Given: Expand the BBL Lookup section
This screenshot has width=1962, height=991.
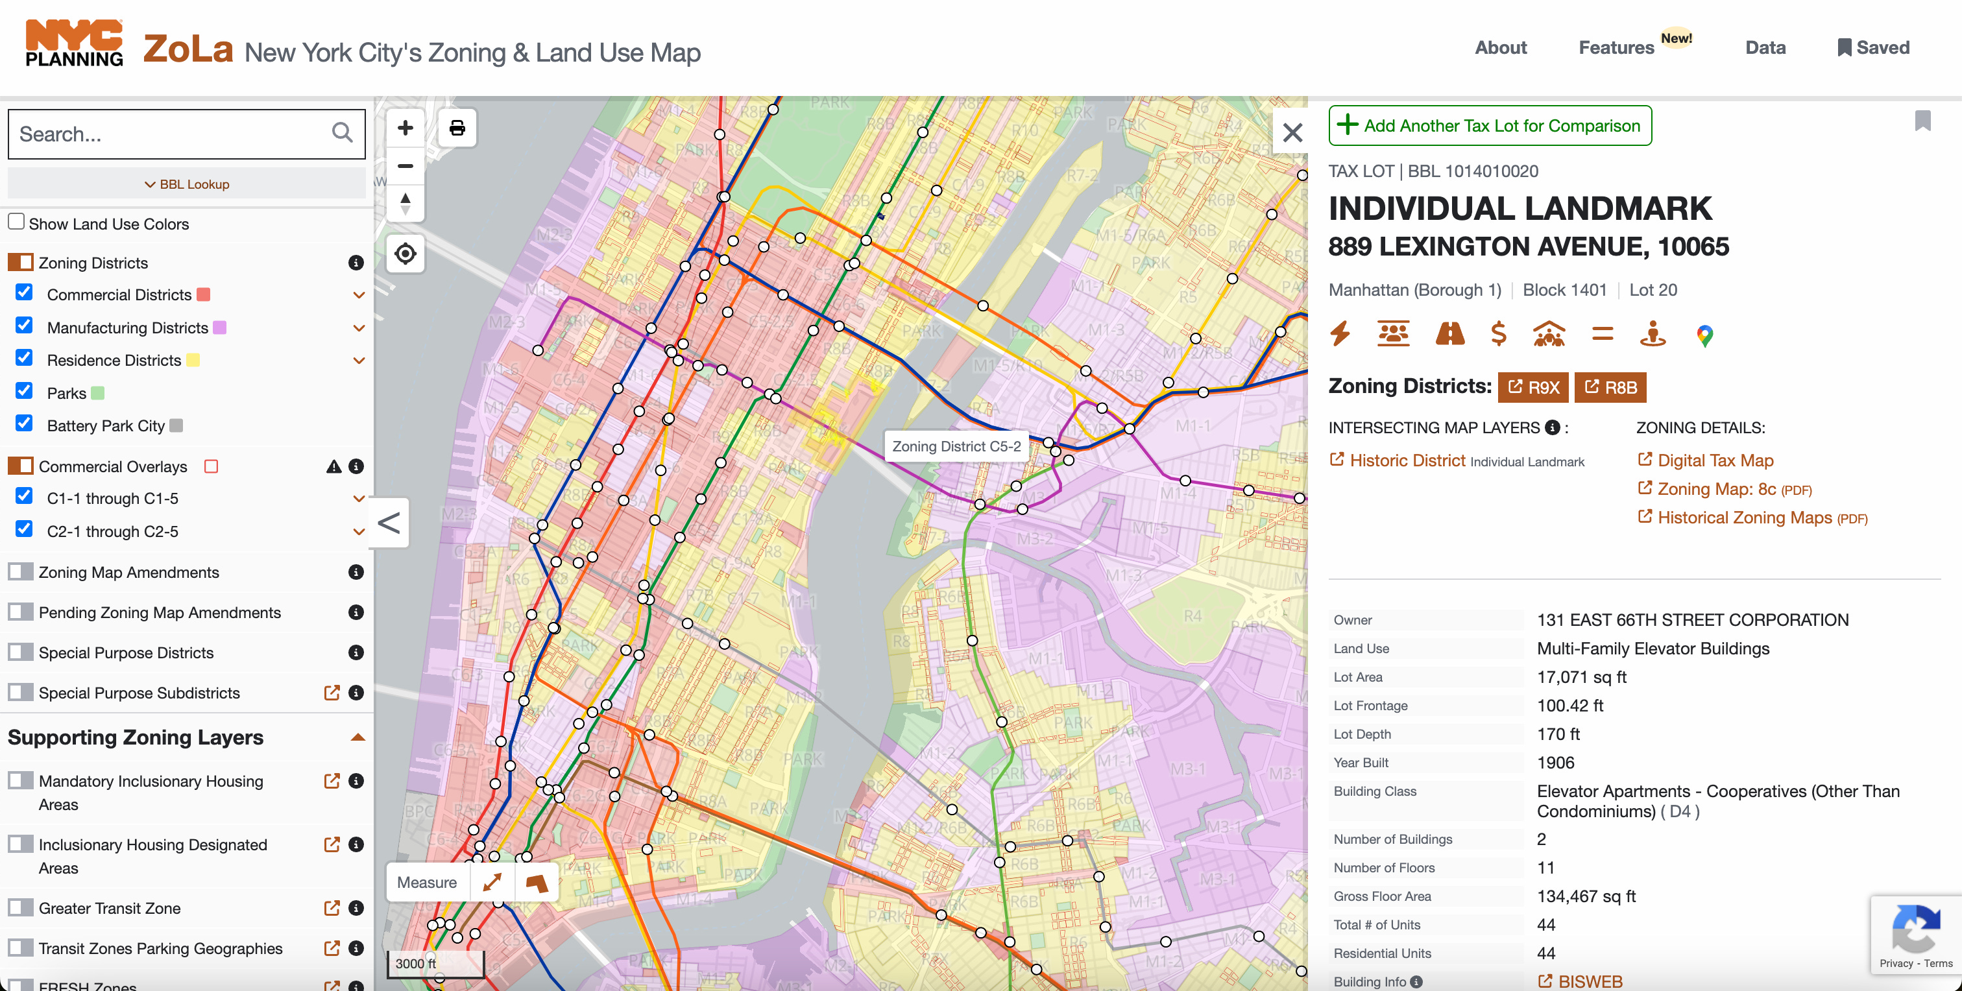Looking at the screenshot, I should 187,184.
